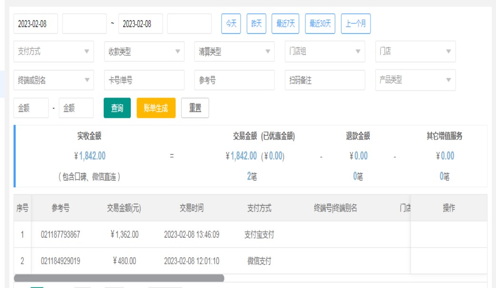This screenshot has height=288, width=496.
Task: Select the 昨天 date shortcut
Action: (256, 24)
